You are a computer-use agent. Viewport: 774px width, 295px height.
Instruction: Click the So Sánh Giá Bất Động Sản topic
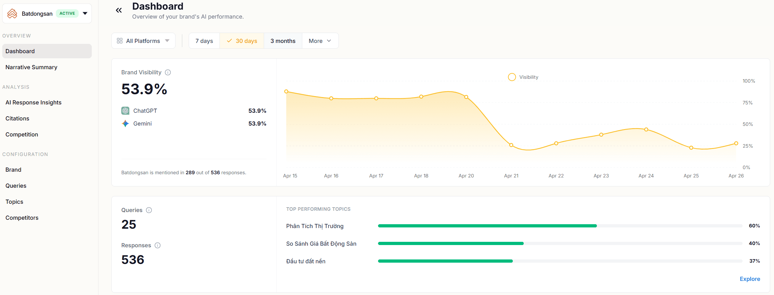pos(321,244)
